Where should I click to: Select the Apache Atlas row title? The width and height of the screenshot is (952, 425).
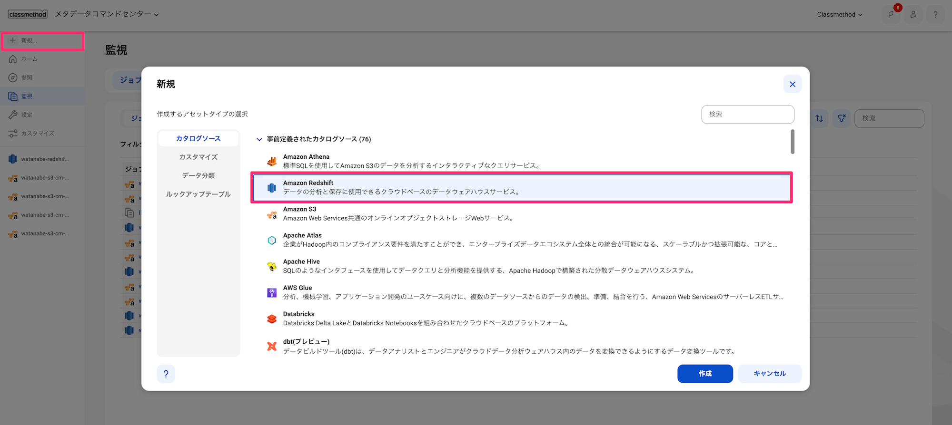point(302,235)
